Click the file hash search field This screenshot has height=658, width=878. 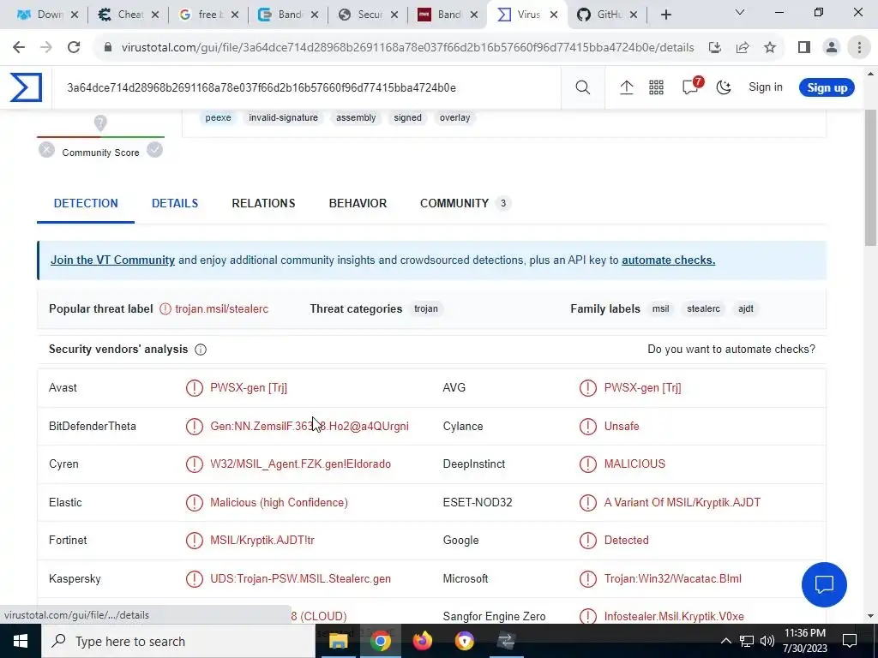(306, 88)
